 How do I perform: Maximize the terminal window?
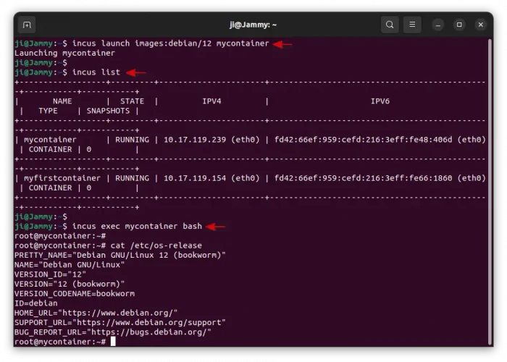pyautogui.click(x=459, y=25)
